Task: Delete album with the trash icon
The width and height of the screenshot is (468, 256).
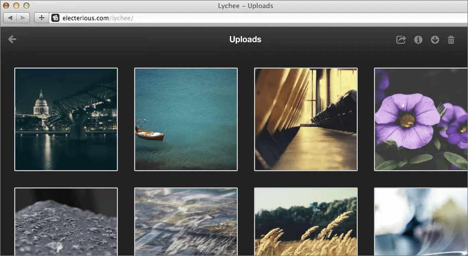Action: [x=451, y=40]
